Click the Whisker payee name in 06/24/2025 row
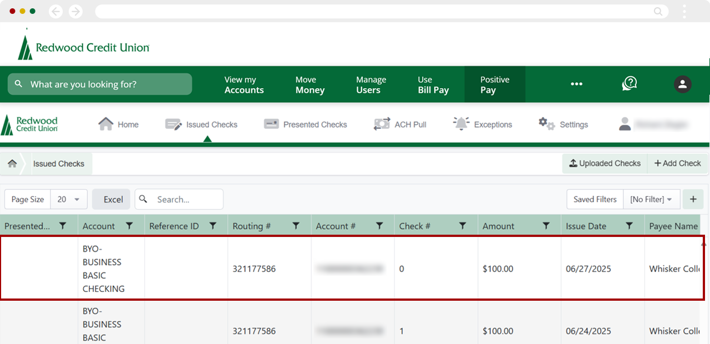The height and width of the screenshot is (344, 710). click(x=674, y=331)
